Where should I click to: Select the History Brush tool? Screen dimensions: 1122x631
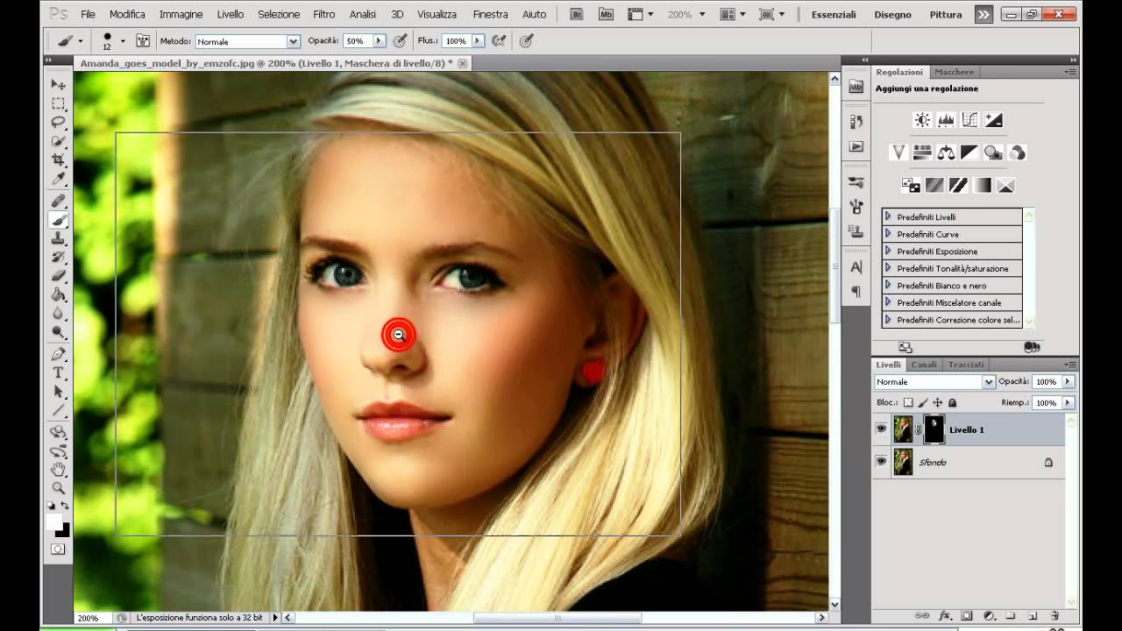point(58,257)
